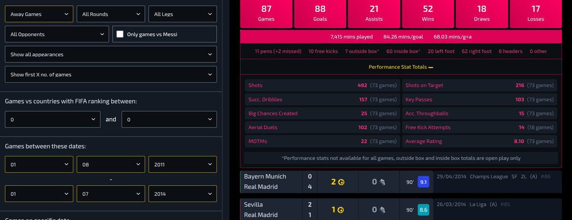This screenshot has width=572, height=220.
Task: Click the Acc. Throughballs row
Action: coord(479,114)
